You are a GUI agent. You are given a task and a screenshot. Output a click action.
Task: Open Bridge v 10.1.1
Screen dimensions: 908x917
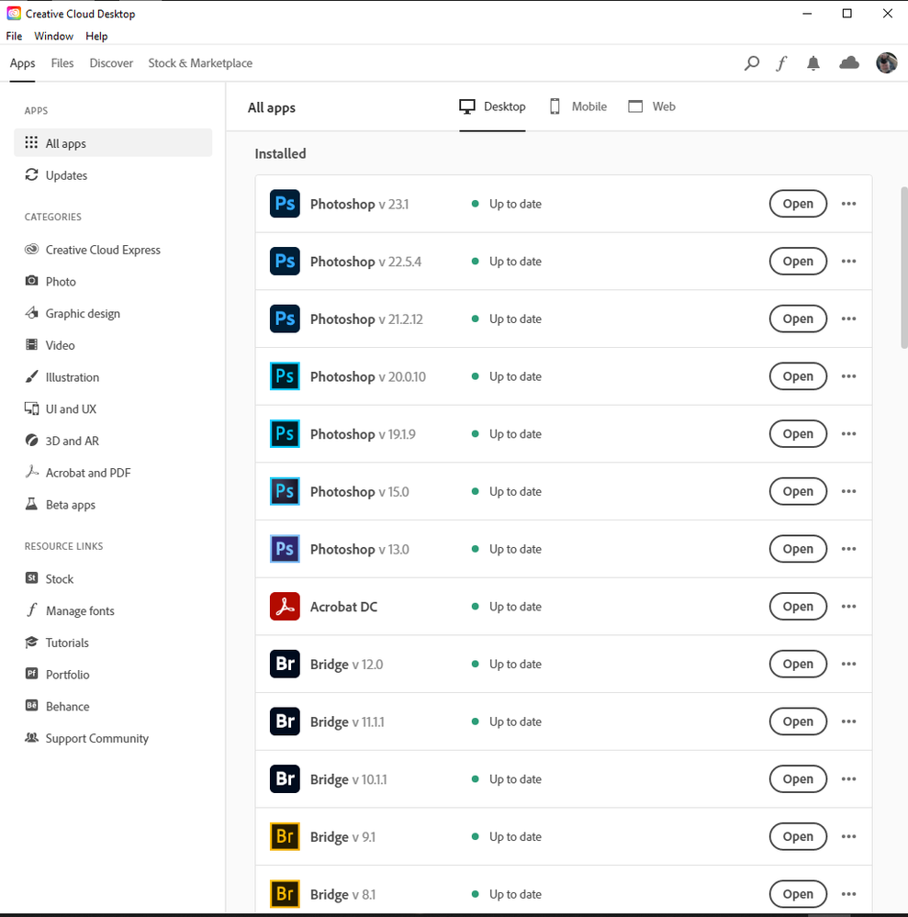point(798,779)
